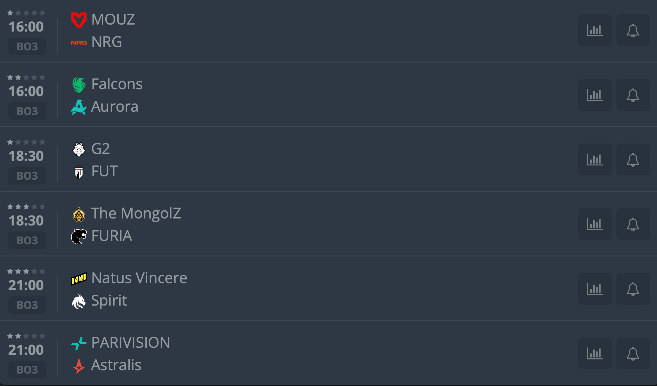Open stats chart for PARIVISION vs Astralis

[x=595, y=354]
